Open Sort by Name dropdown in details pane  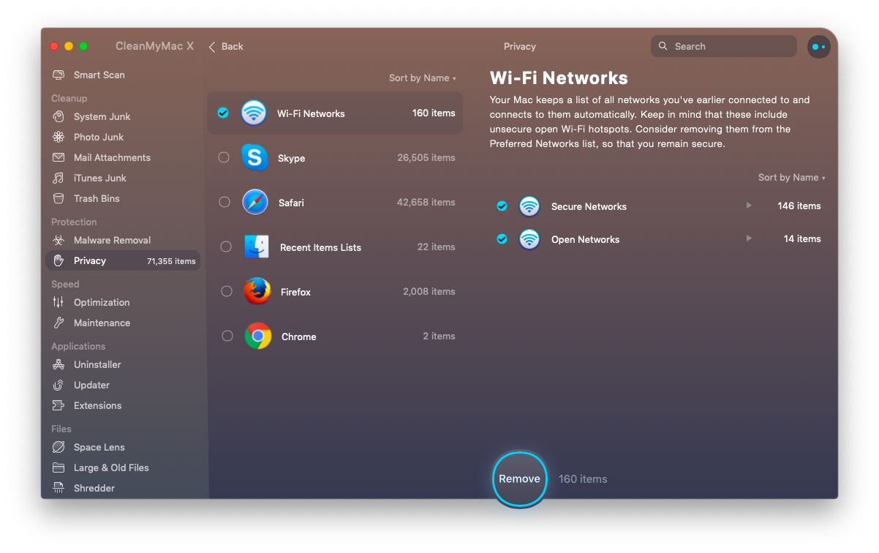click(x=792, y=177)
